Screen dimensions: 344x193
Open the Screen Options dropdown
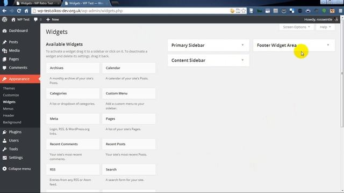296,27
